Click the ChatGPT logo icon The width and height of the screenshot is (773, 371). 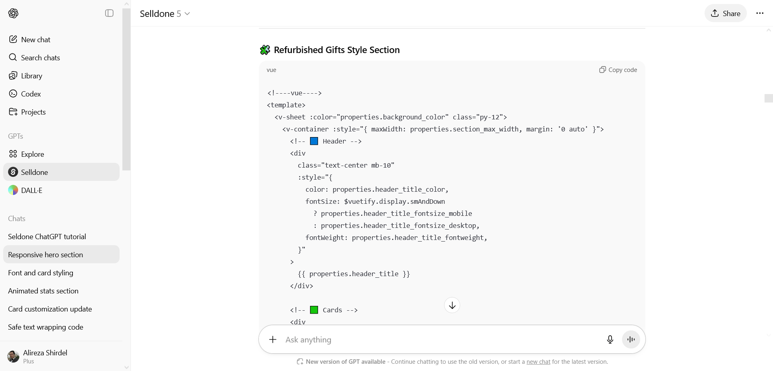coord(13,13)
